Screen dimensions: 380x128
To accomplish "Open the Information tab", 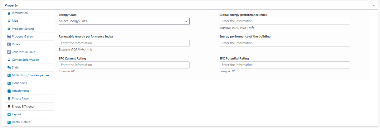I will [x=29, y=13].
